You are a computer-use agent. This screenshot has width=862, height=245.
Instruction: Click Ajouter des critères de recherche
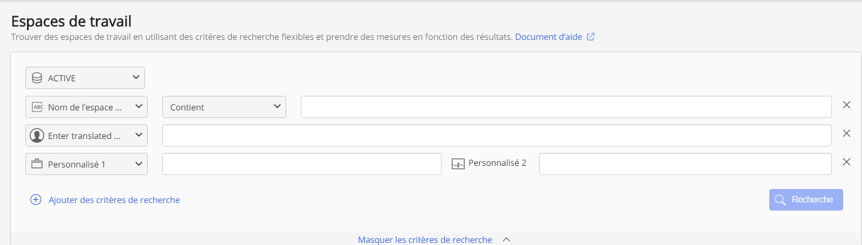(x=114, y=200)
